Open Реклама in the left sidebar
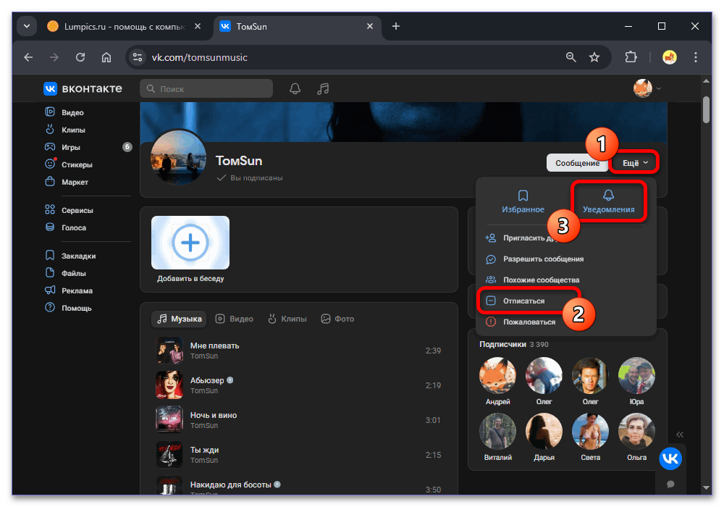Image resolution: width=724 pixels, height=507 pixels. coord(69,290)
